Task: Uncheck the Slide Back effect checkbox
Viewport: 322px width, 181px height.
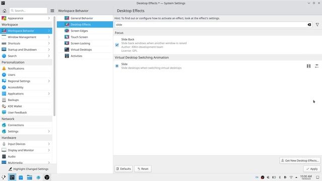Action: [117, 45]
